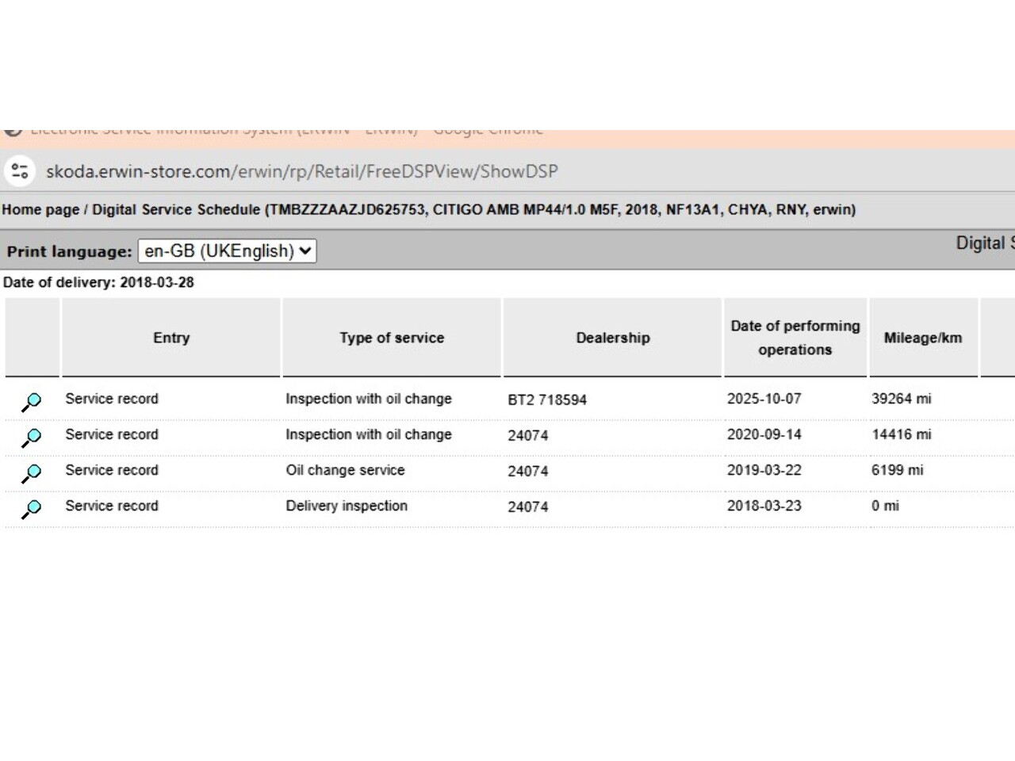This screenshot has width=1015, height=761.
Task: Select the Entry column header
Action: pos(171,338)
